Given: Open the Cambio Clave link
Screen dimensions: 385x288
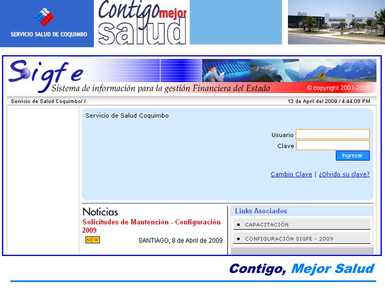Looking at the screenshot, I should tap(291, 174).
